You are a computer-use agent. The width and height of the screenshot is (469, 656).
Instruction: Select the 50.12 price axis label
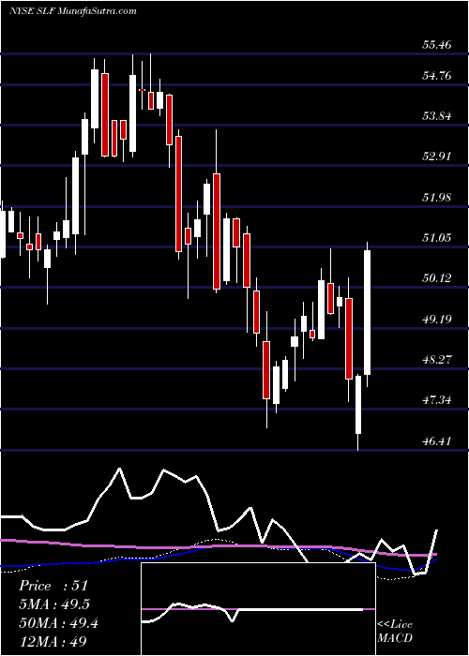pos(437,277)
